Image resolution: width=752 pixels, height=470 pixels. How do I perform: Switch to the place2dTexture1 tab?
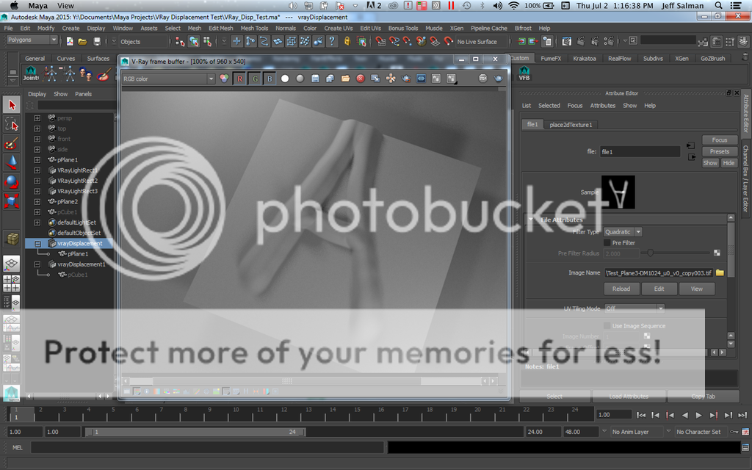(571, 125)
